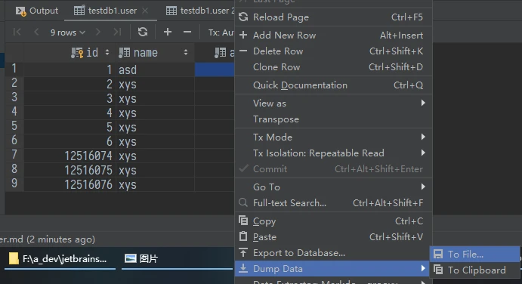Viewport: 522px width, 284px height.
Task: Click the Dump Data download icon
Action: coord(243,268)
